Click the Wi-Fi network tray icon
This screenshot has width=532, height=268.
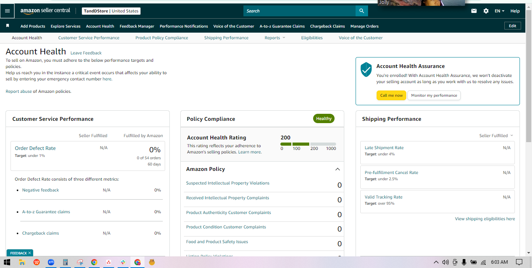pos(483,262)
